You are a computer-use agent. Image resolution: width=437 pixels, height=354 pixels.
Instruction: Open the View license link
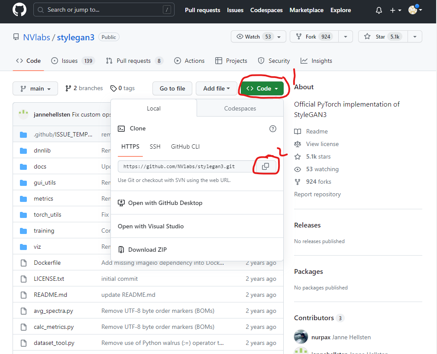coord(317,144)
